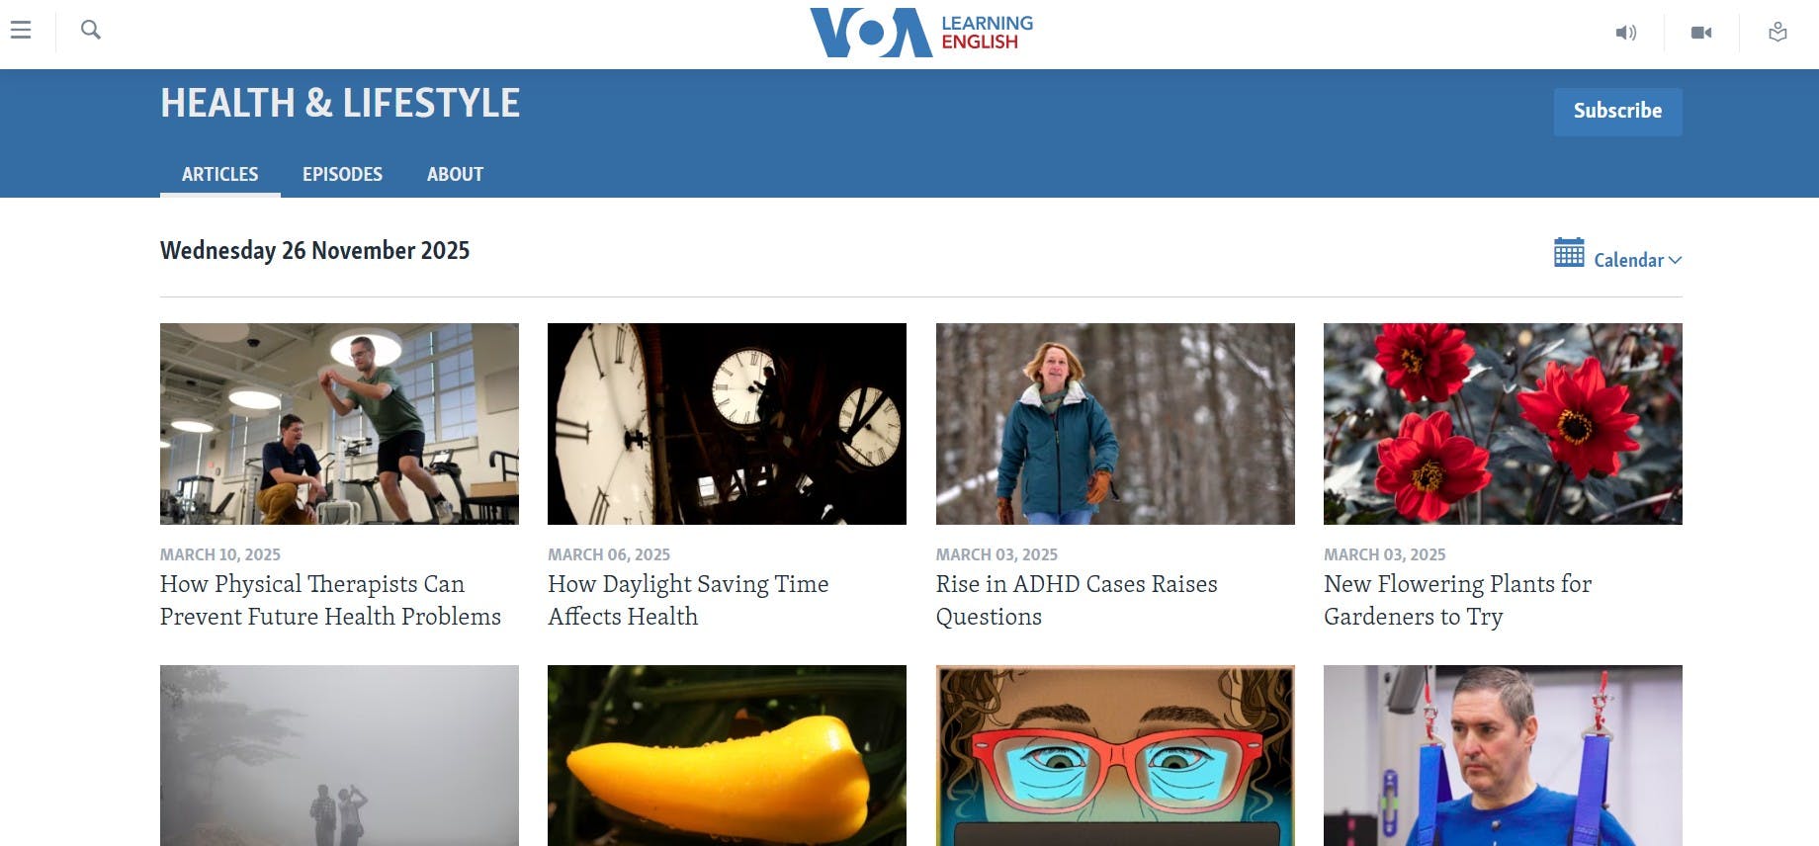Go to VOA Learning English logo home
Screen dimensions: 1819x846
(x=921, y=33)
